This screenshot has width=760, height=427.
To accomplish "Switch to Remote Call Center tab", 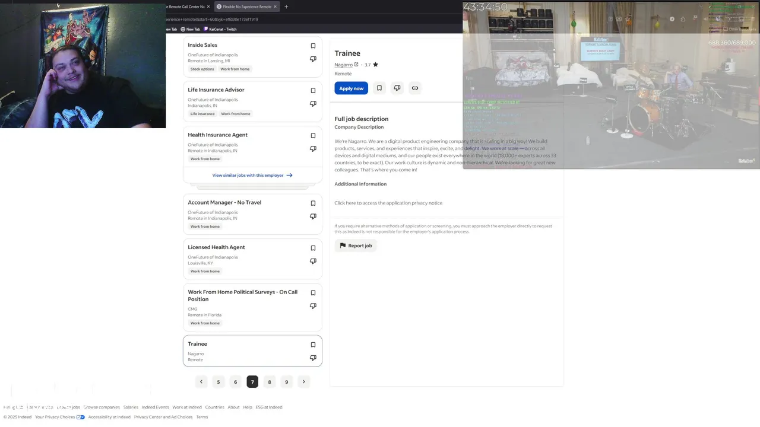I will click(x=185, y=7).
